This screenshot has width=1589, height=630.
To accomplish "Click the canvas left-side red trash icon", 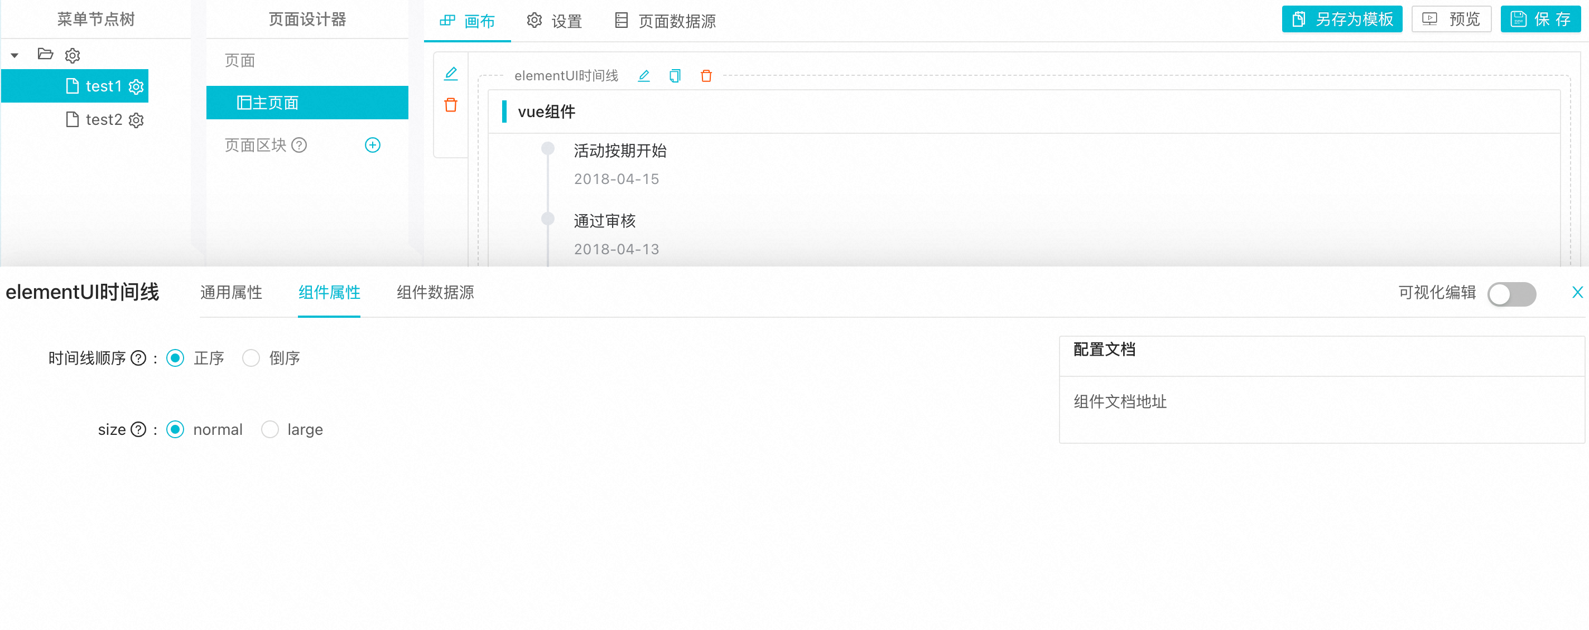I will click(x=451, y=105).
